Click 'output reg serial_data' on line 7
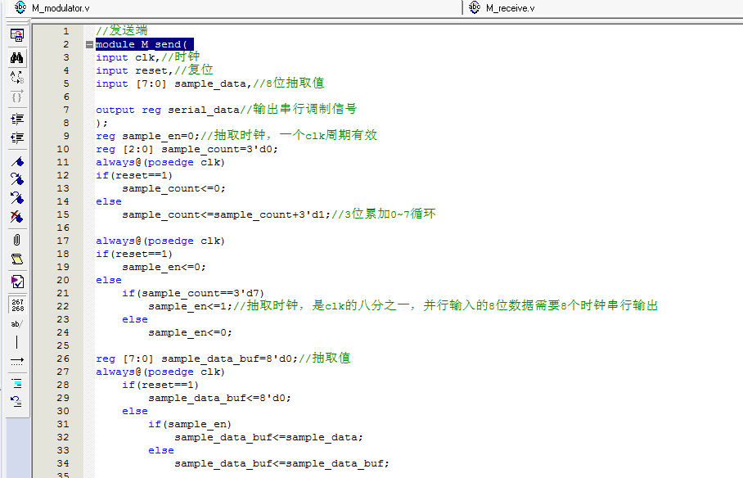 (x=167, y=110)
